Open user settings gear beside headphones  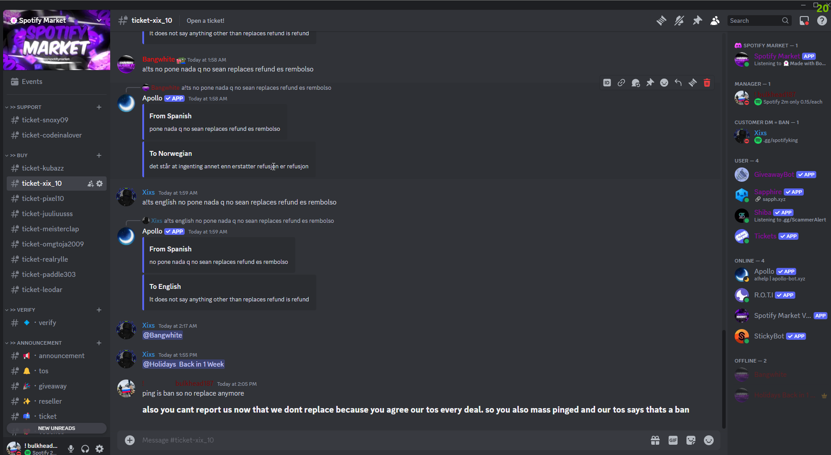tap(99, 449)
